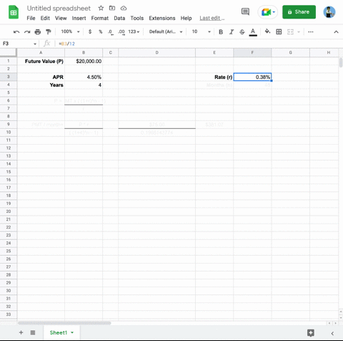Open the Last edit link
The image size is (343, 341).
[212, 18]
